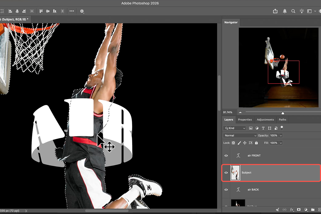Align horizontal centers in options bar
The image size is (321, 214).
[x=17, y=11]
